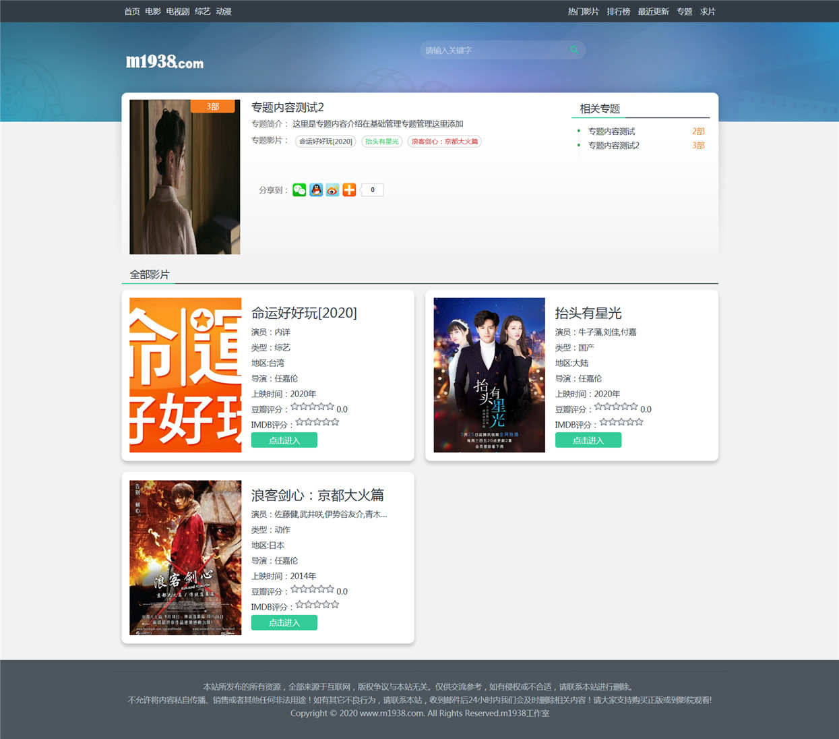Click the m1938.com site logo

click(x=164, y=62)
